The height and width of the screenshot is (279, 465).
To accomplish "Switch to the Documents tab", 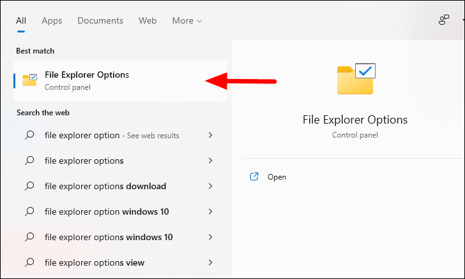I will [100, 21].
